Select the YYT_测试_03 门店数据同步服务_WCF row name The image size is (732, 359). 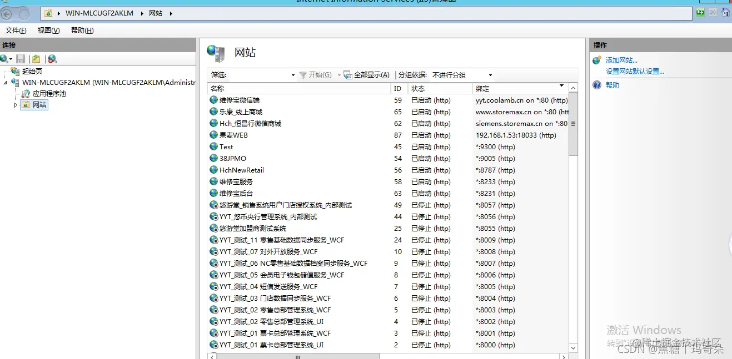[275, 298]
